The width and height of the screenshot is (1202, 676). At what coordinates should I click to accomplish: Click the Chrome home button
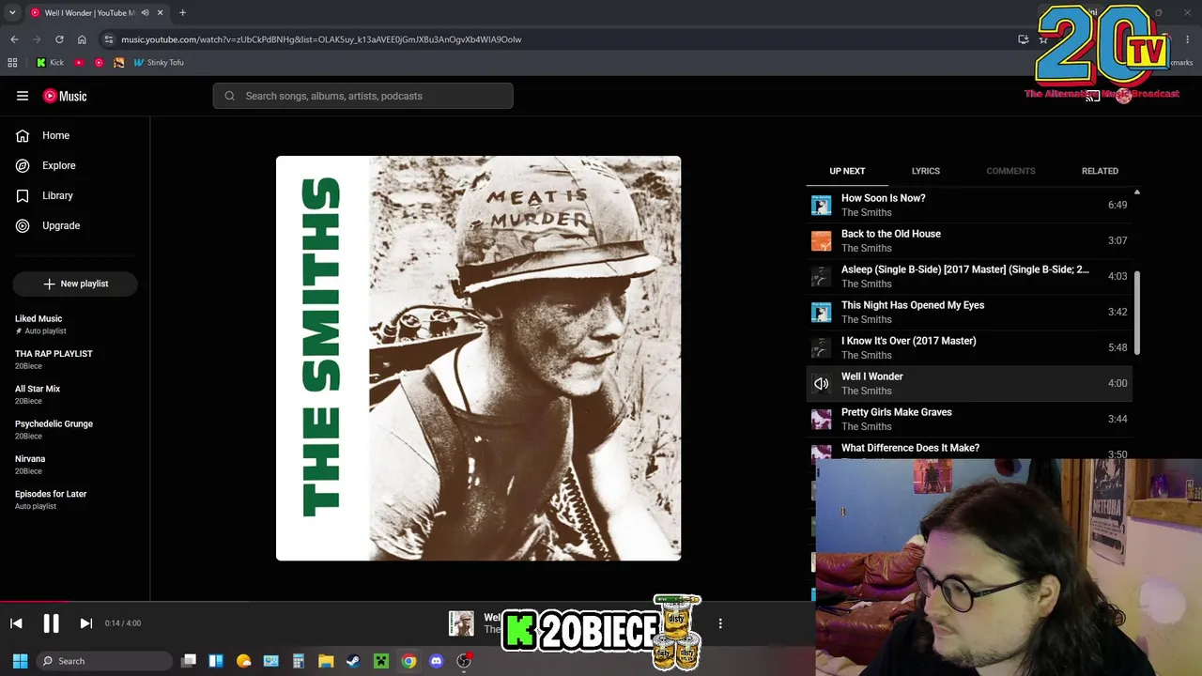pyautogui.click(x=82, y=39)
